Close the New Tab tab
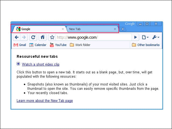Viewport: 172px width, 129px height. point(115,29)
